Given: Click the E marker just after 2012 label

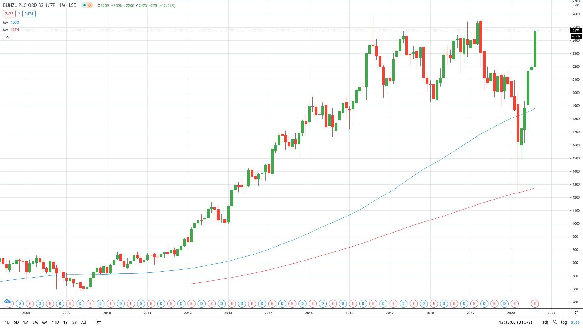Looking at the screenshot, I should pos(191,303).
